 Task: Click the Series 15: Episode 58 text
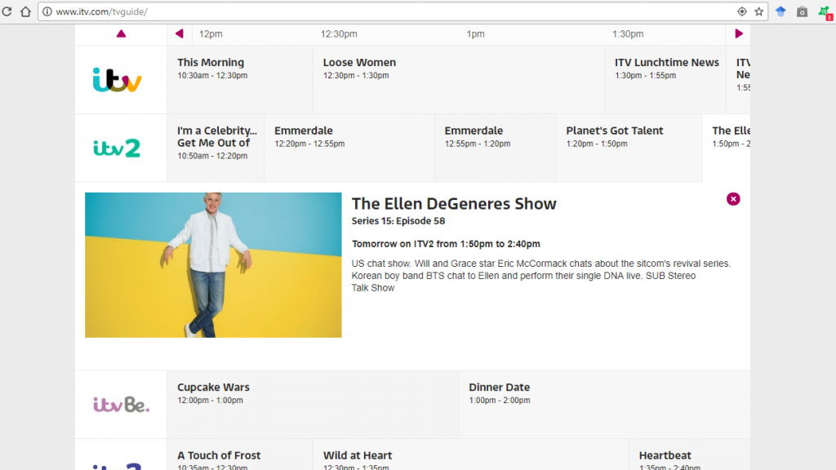(x=398, y=220)
